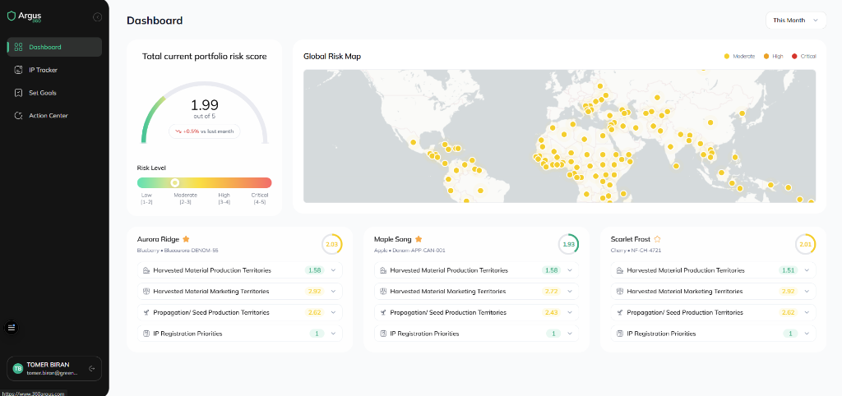Click the Argus 360 shield logo
The height and width of the screenshot is (396, 842).
pos(12,16)
